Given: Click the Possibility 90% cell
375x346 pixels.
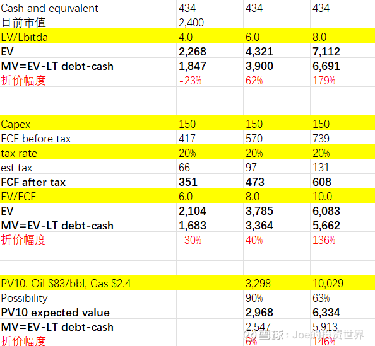Looking at the screenshot, I should pyautogui.click(x=277, y=298).
